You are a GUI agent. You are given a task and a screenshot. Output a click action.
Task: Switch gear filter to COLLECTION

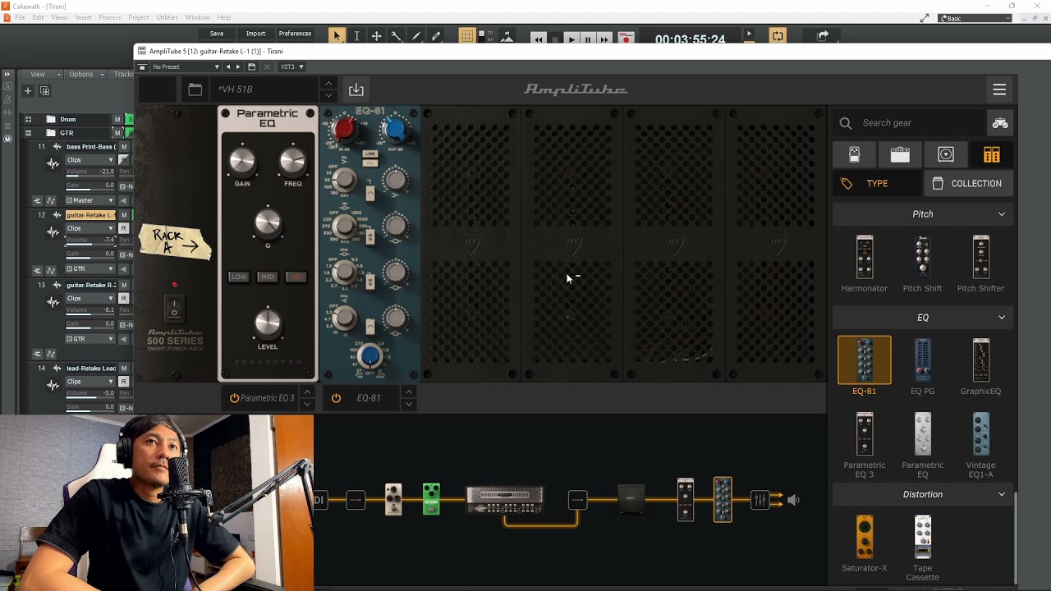click(969, 184)
